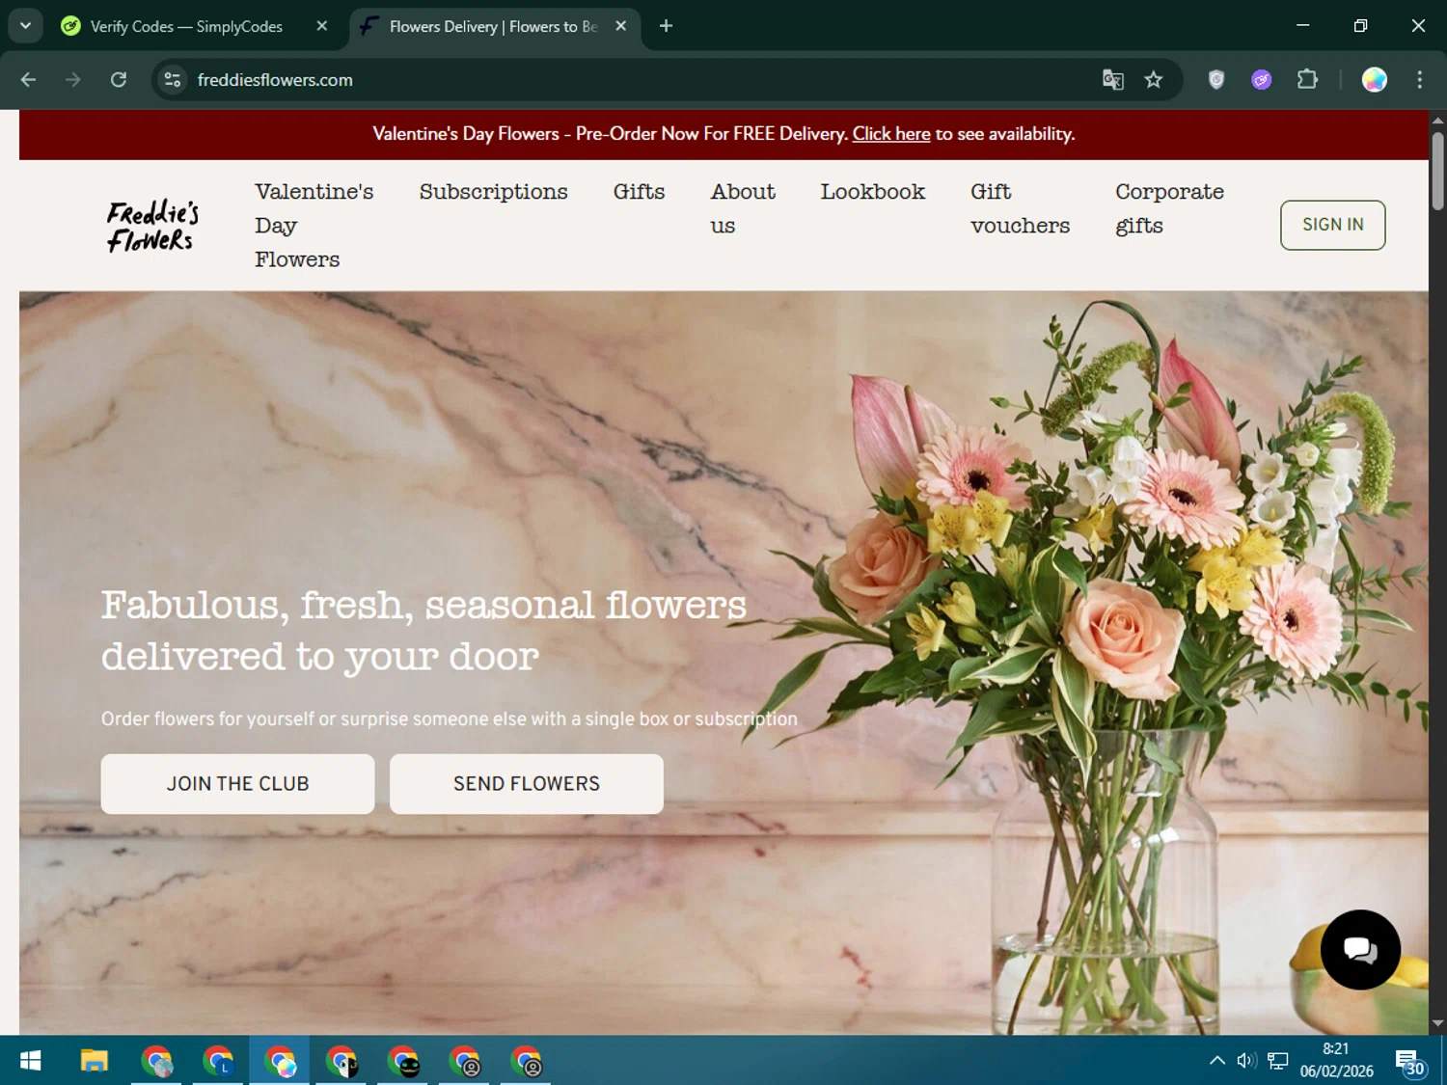Open the Subscriptions menu item

494,192
